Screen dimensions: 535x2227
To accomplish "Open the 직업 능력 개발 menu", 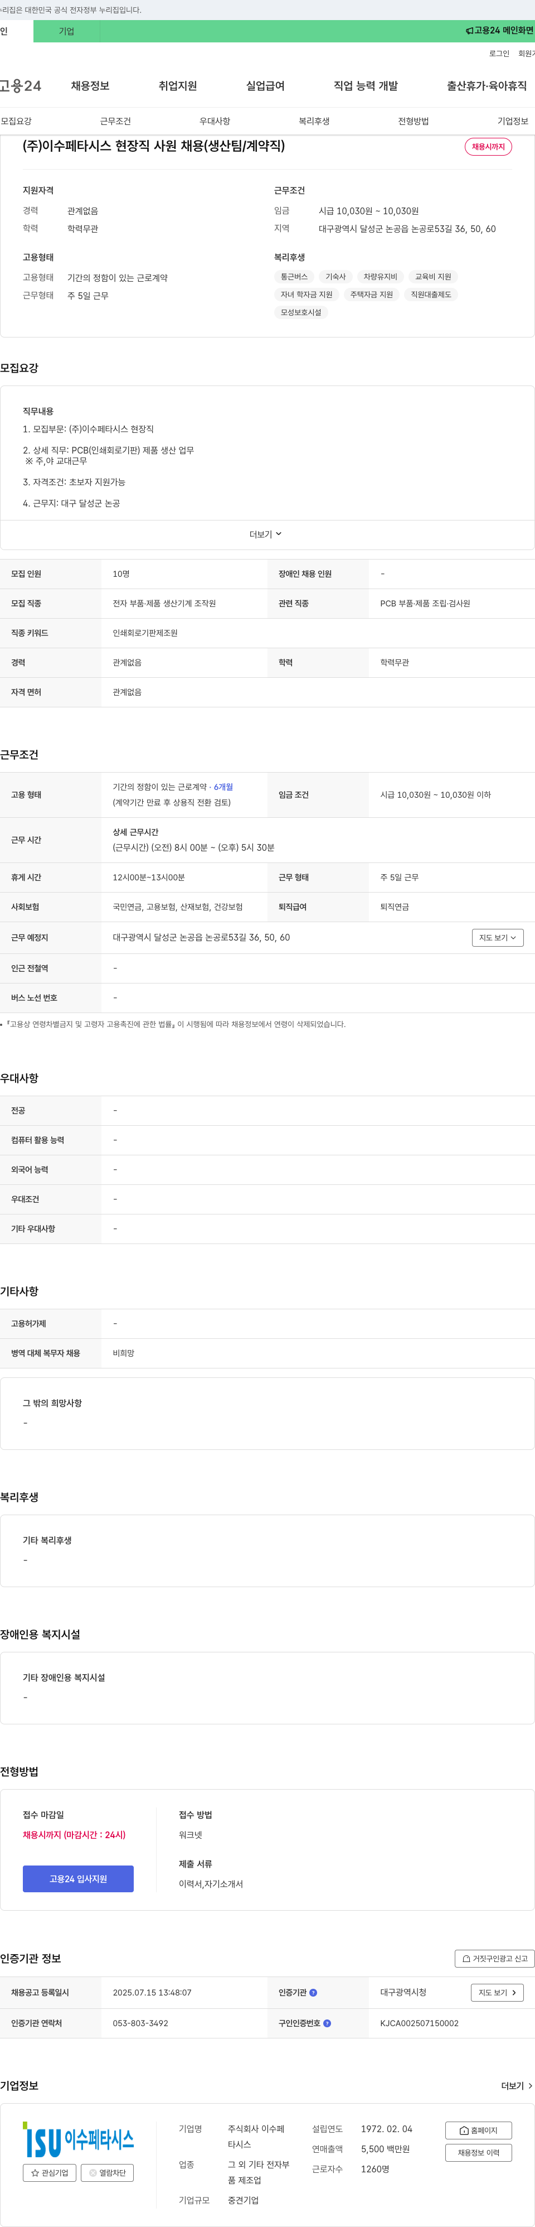I will (x=366, y=85).
